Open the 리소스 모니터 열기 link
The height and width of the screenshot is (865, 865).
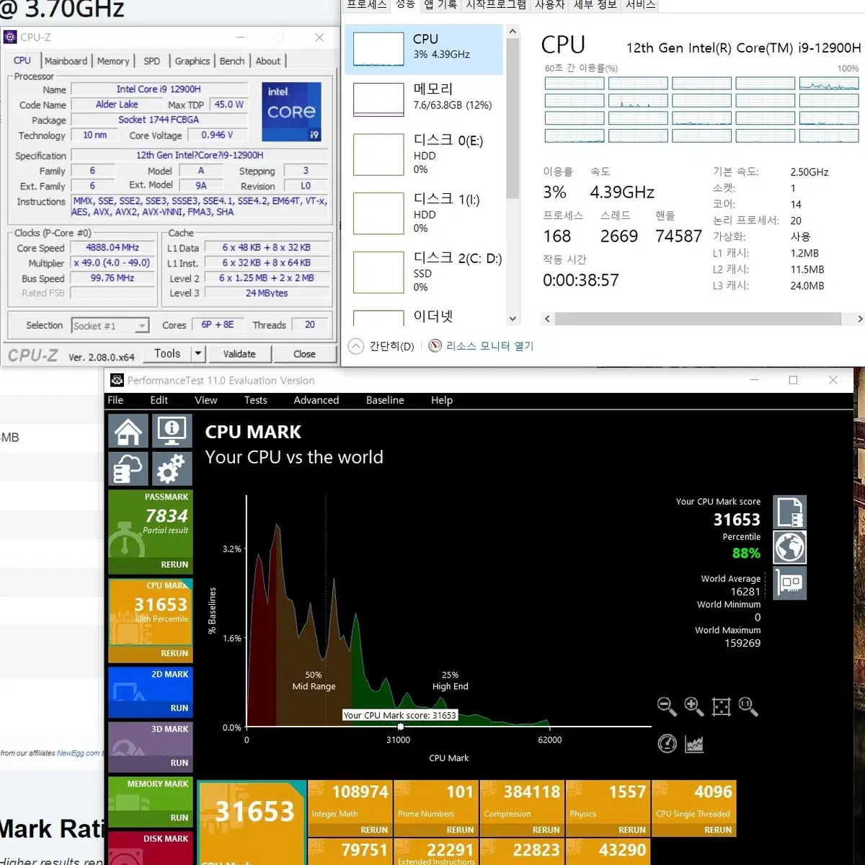[490, 346]
